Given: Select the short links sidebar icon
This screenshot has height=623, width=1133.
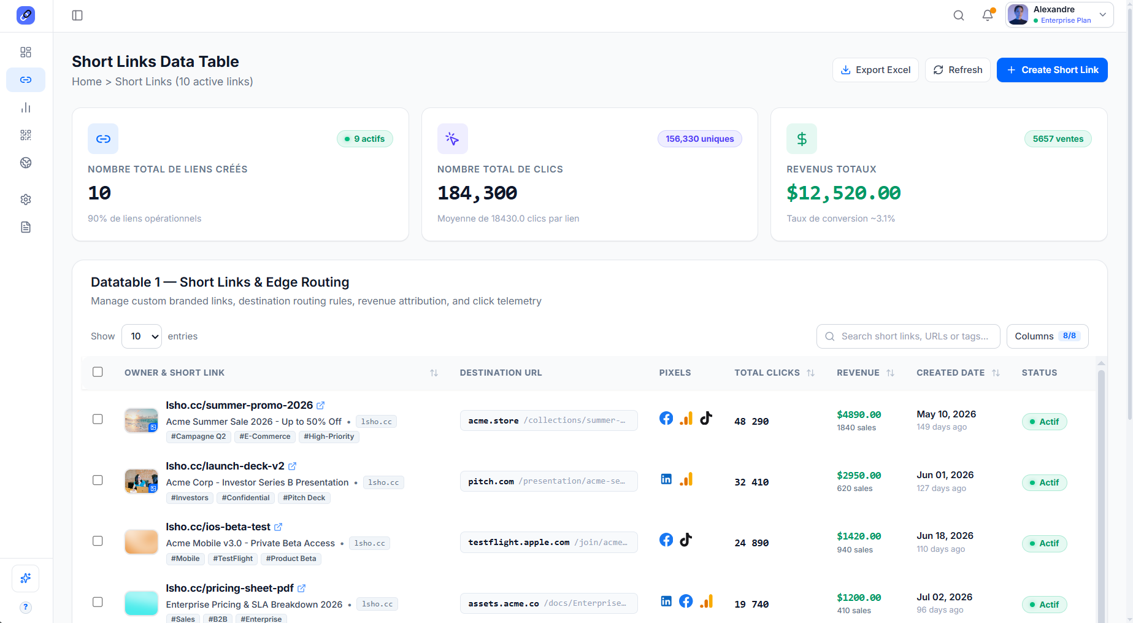Looking at the screenshot, I should (26, 80).
